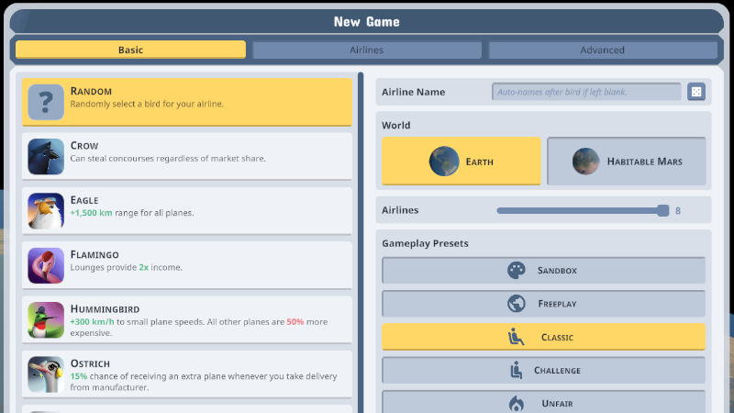Choose the Flamingo airline bird
The height and width of the screenshot is (413, 734).
pos(187,265)
